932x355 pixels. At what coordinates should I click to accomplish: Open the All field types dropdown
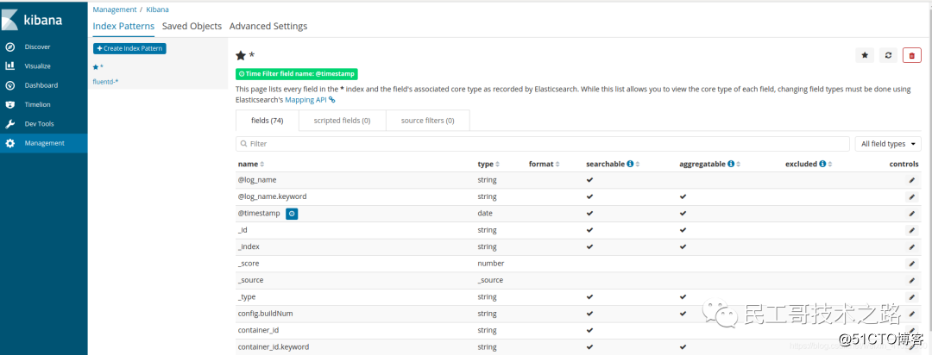(x=887, y=144)
